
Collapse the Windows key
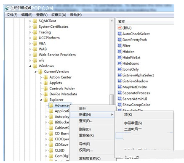[x=30, y=66]
